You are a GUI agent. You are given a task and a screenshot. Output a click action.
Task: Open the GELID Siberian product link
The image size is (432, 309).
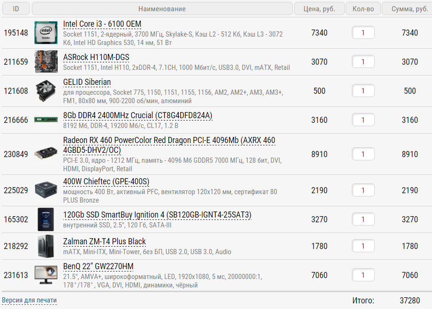[x=87, y=82]
